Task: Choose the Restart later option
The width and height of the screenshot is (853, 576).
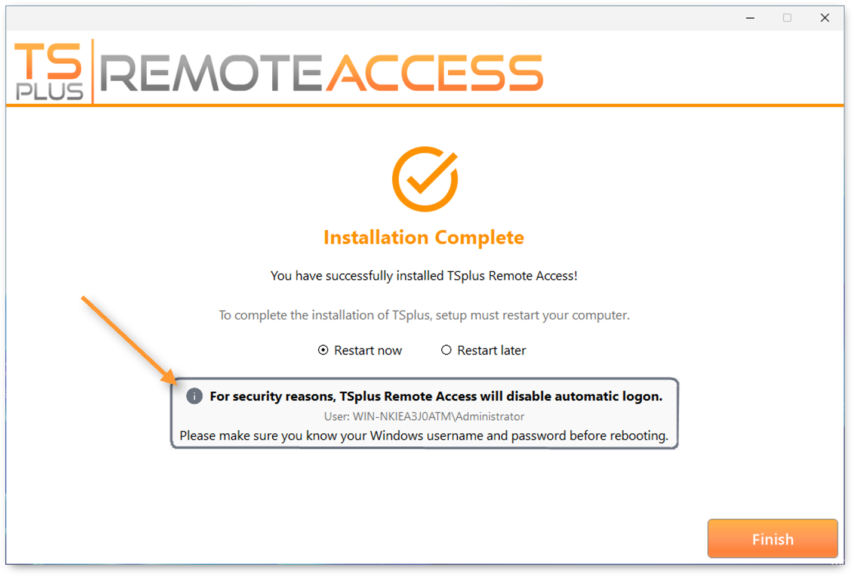Action: (x=446, y=350)
